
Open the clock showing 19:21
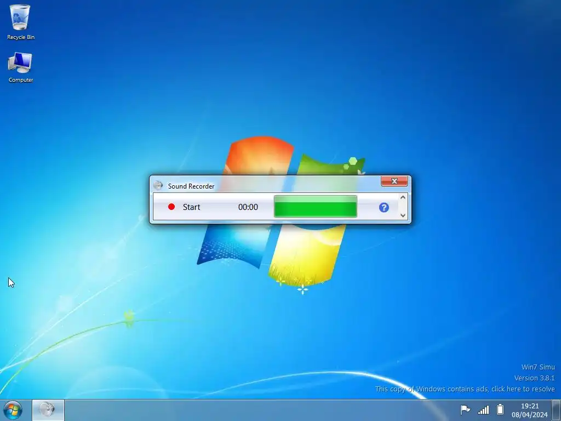click(x=530, y=410)
